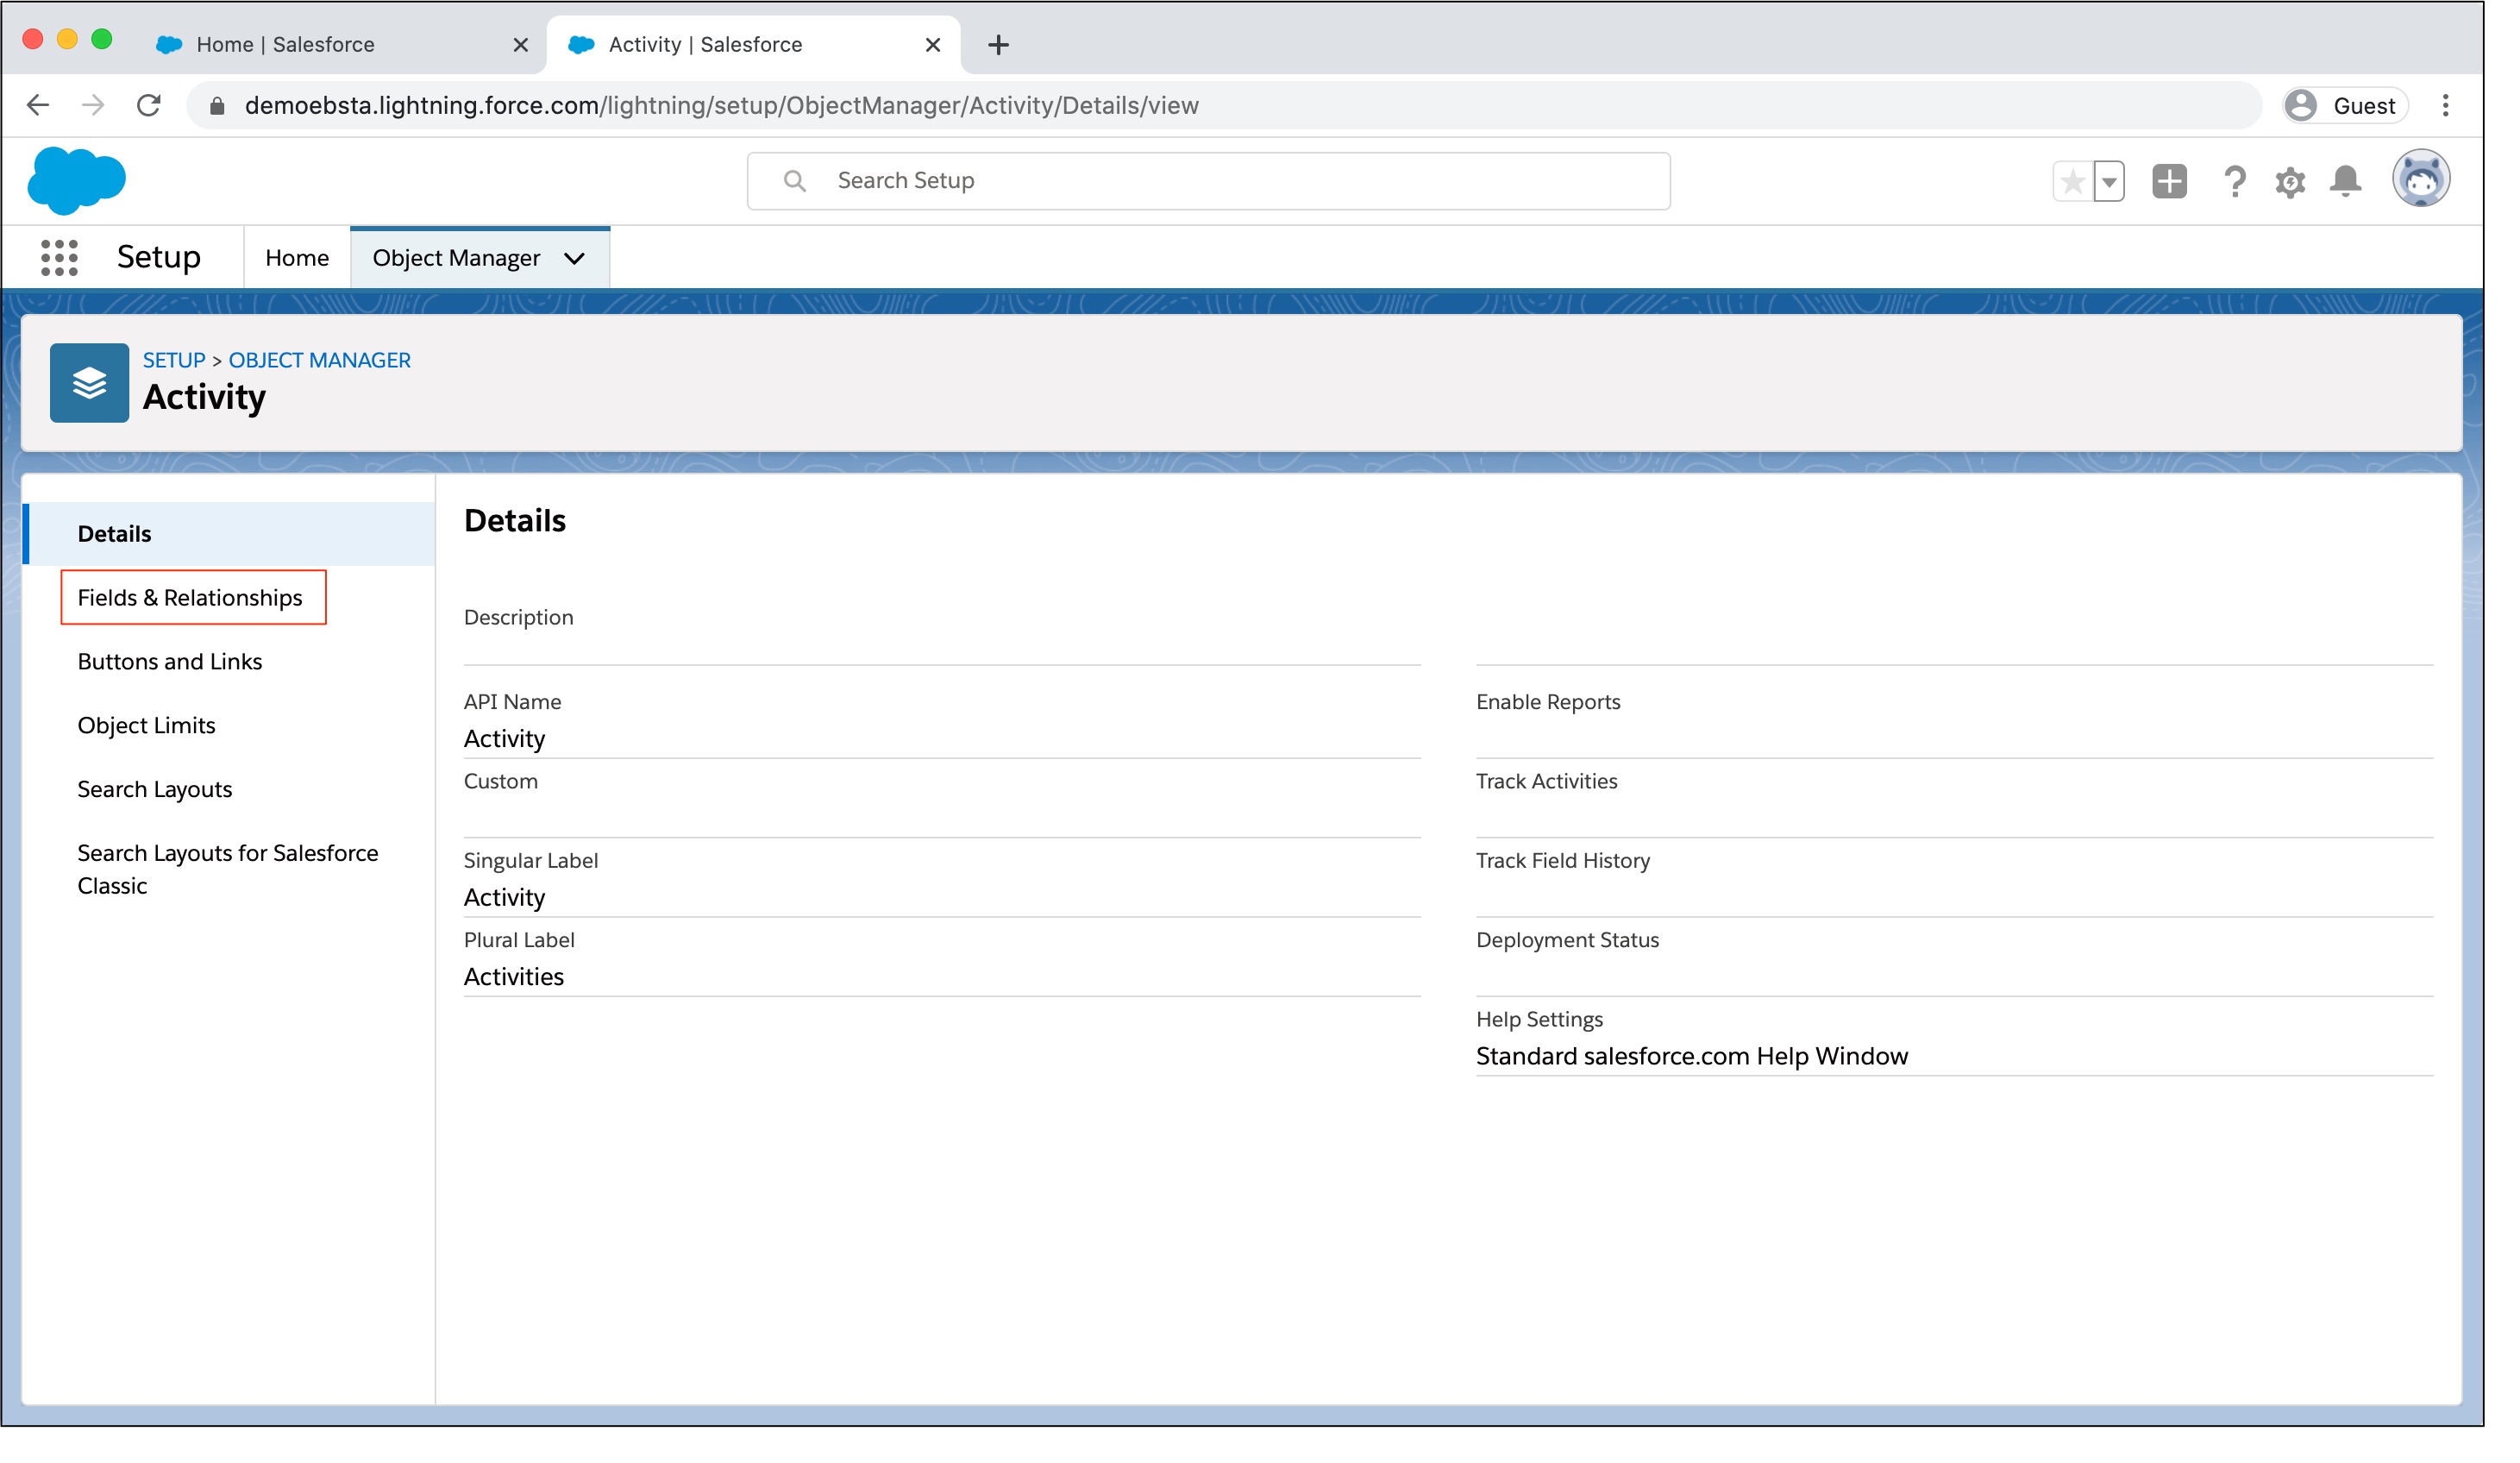The image size is (2520, 1463).
Task: Click the SETUP breadcrumb link
Action: [173, 360]
